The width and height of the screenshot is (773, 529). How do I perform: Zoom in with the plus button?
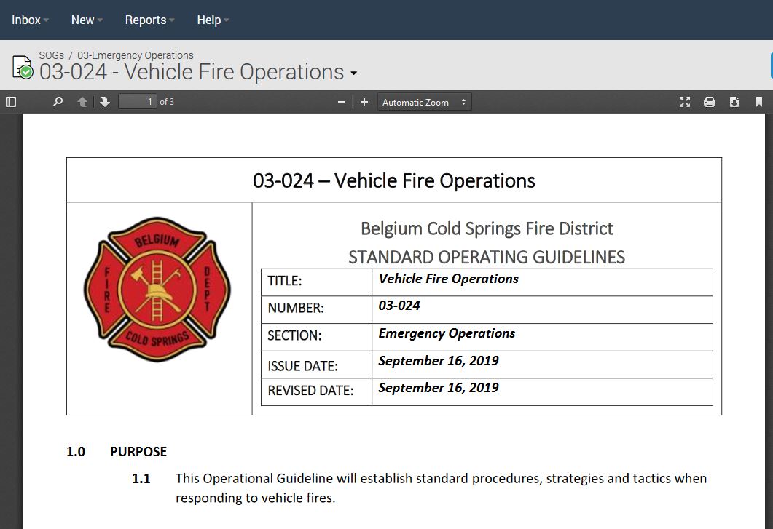point(364,102)
